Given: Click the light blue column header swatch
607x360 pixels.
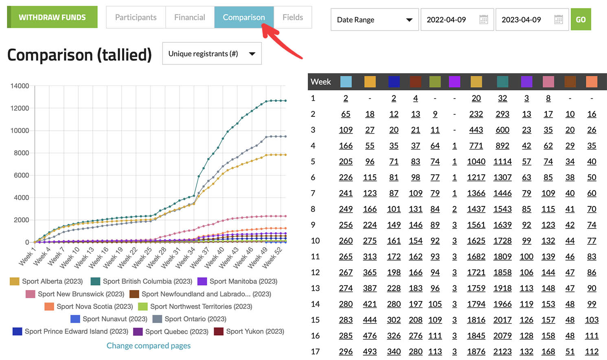Looking at the screenshot, I should click(346, 81).
